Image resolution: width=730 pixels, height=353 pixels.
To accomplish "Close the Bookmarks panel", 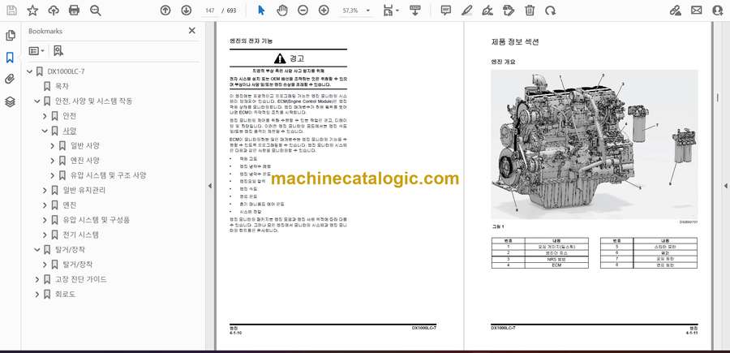I will click(x=191, y=31).
